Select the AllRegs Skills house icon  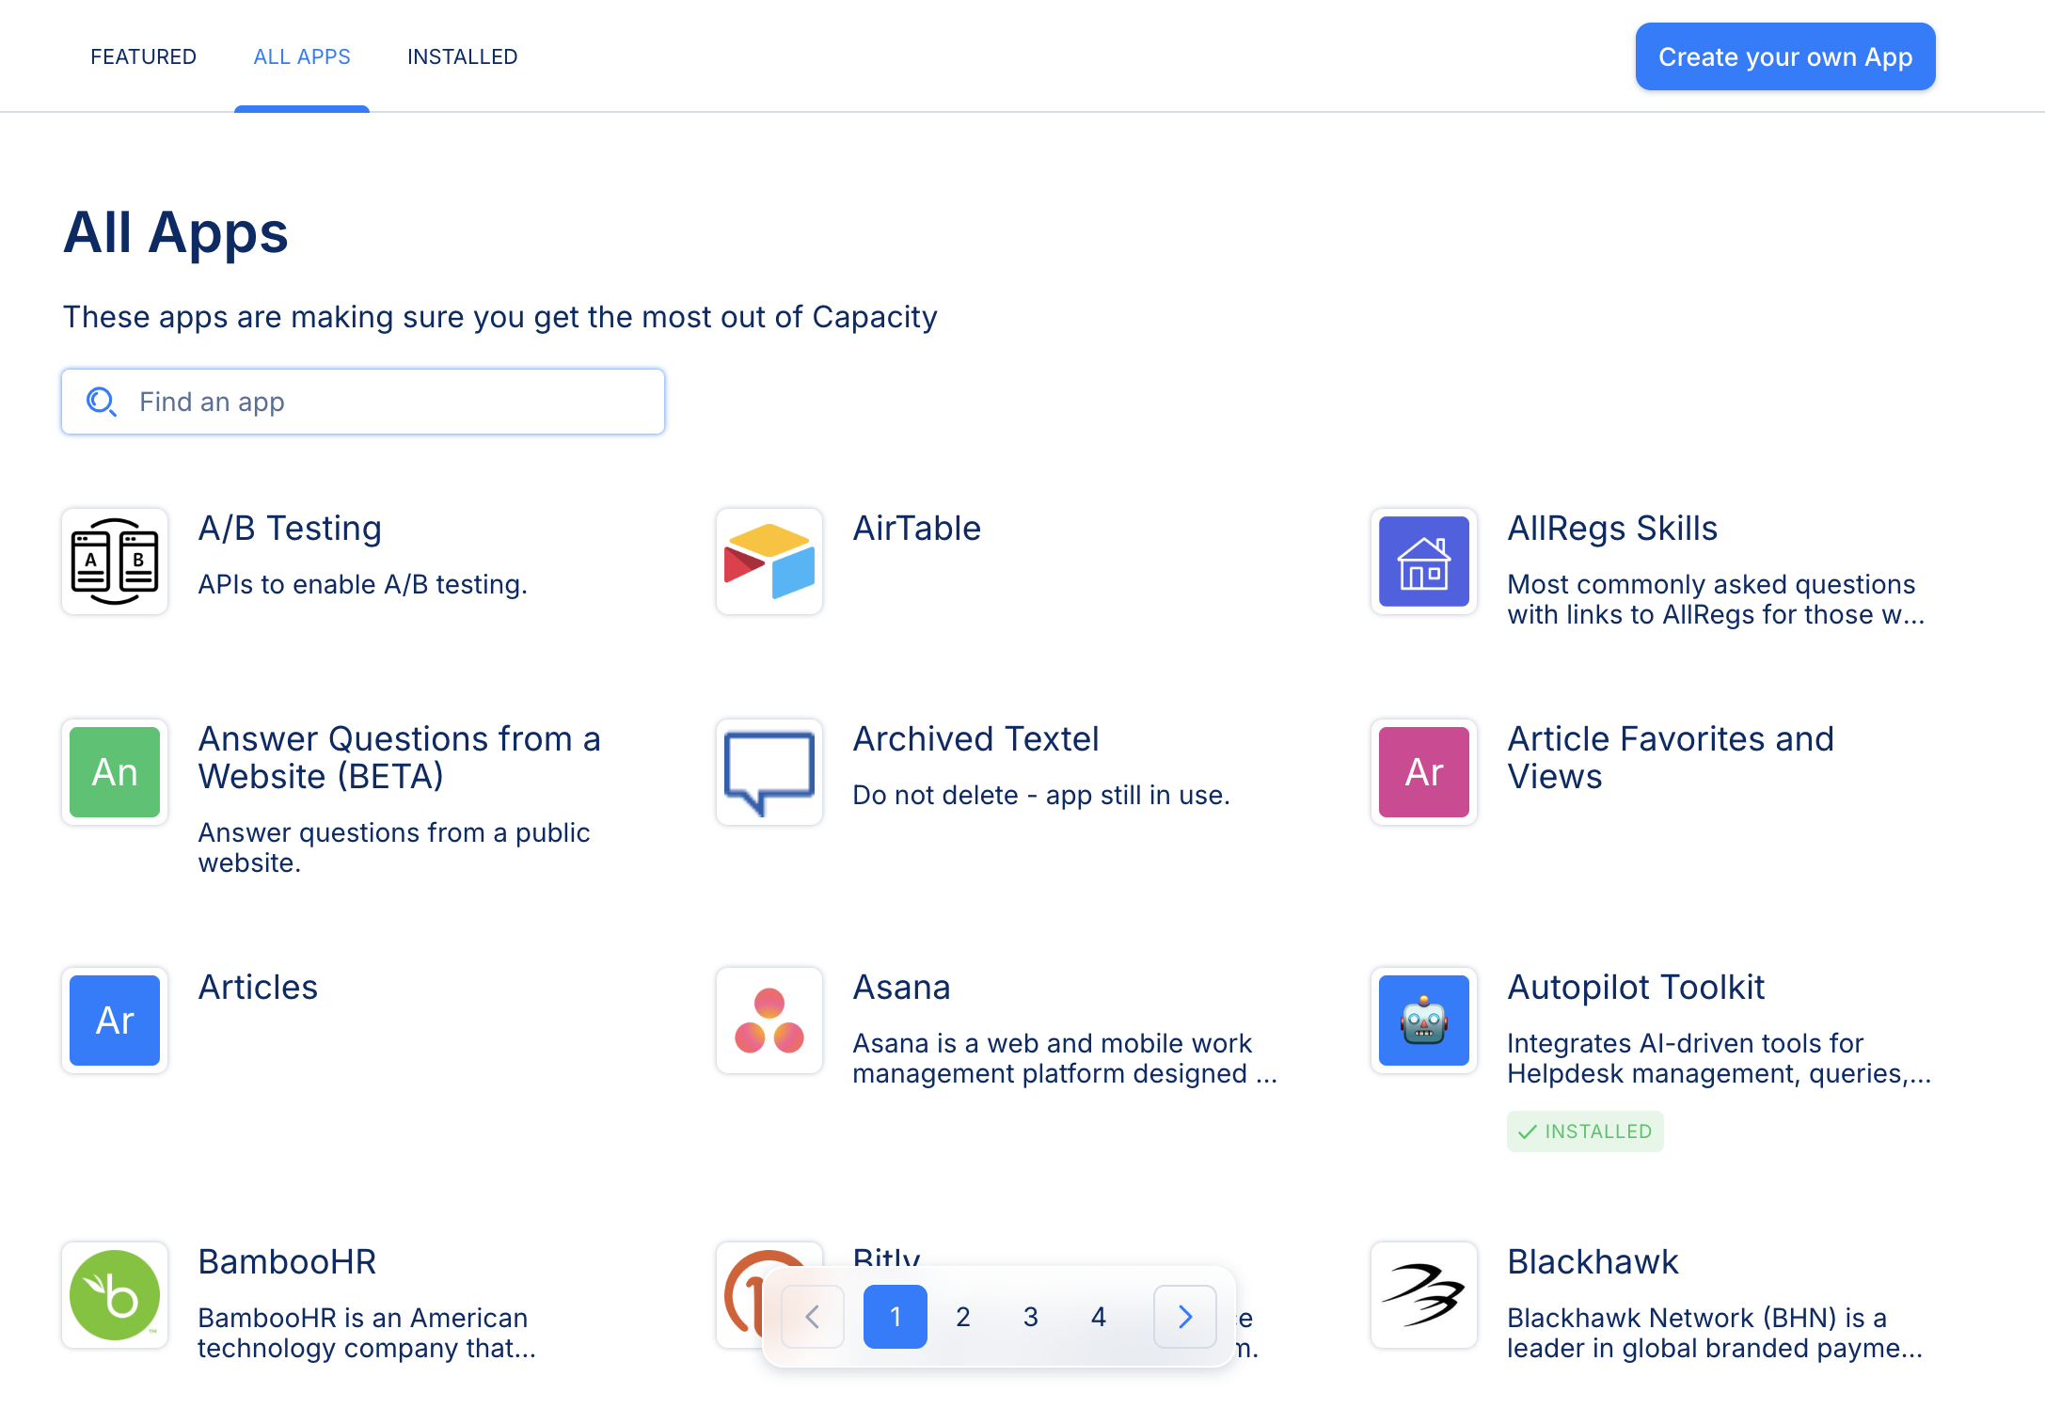(x=1423, y=562)
